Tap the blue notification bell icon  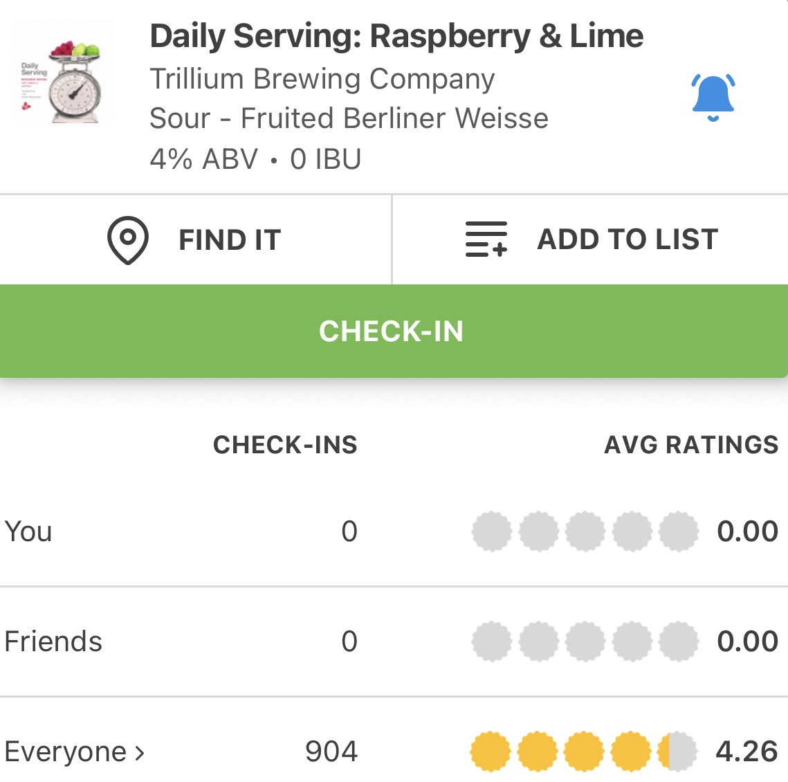[713, 96]
